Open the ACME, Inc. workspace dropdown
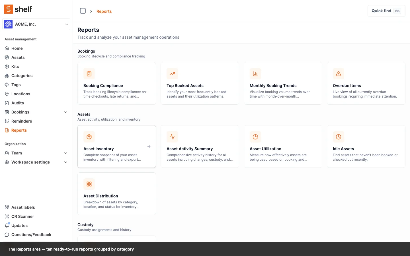The height and width of the screenshot is (256, 410). click(36, 24)
